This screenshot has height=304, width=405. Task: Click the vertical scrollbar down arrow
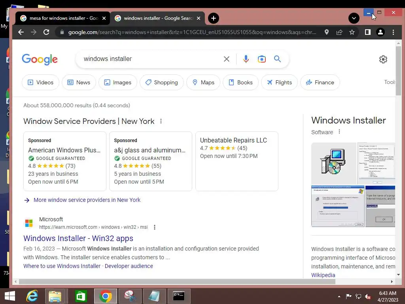tap(398, 275)
